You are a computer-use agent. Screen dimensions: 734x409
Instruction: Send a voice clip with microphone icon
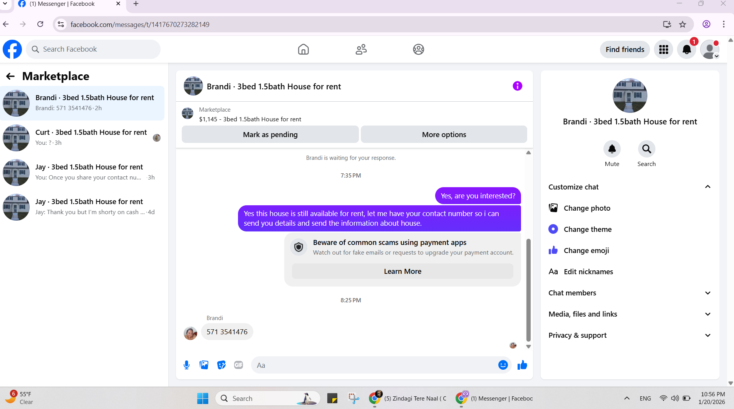tap(187, 365)
